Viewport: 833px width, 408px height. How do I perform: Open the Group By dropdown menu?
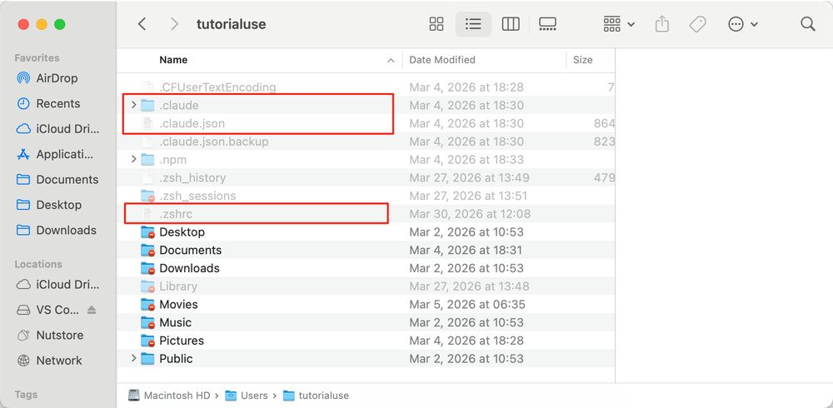619,24
